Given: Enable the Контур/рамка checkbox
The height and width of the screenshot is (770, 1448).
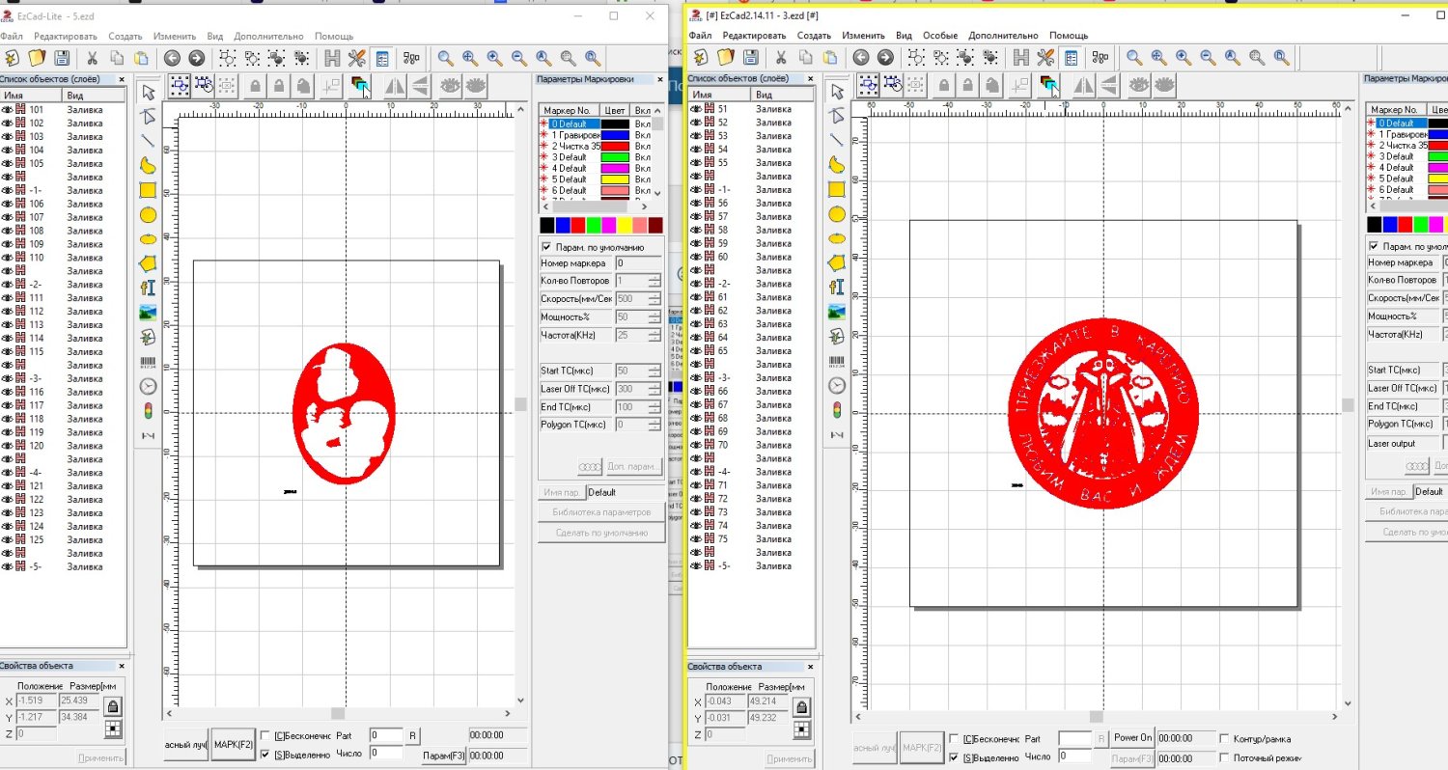Looking at the screenshot, I should [1226, 739].
